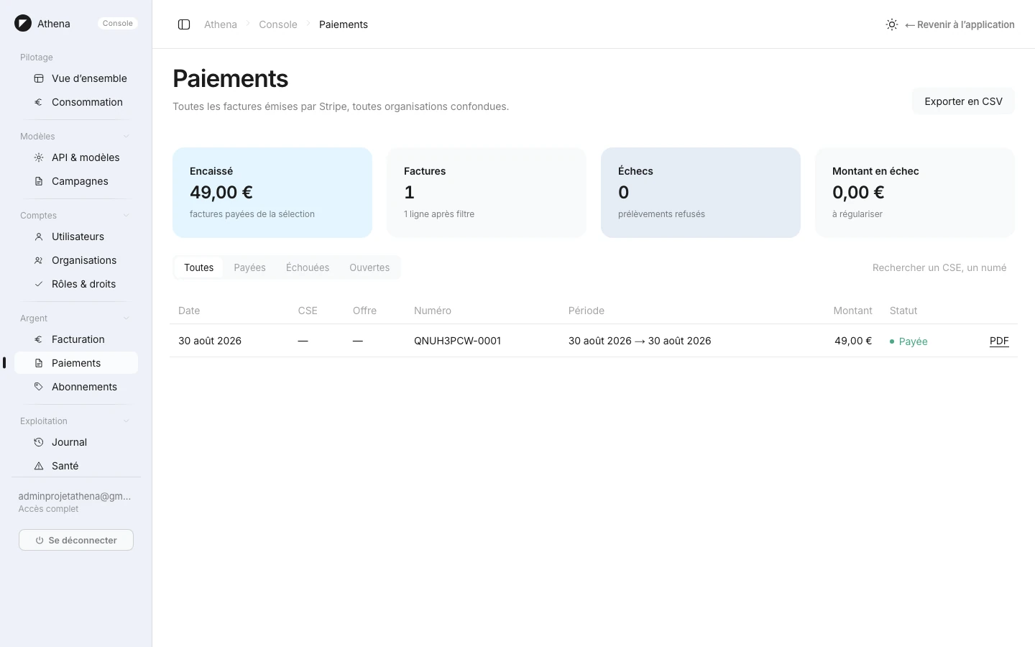
Task: Click the Montant column header
Action: point(852,311)
